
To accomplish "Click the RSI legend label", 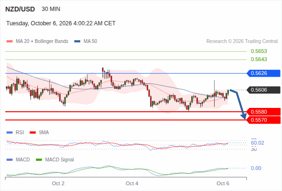I will (20, 133).
